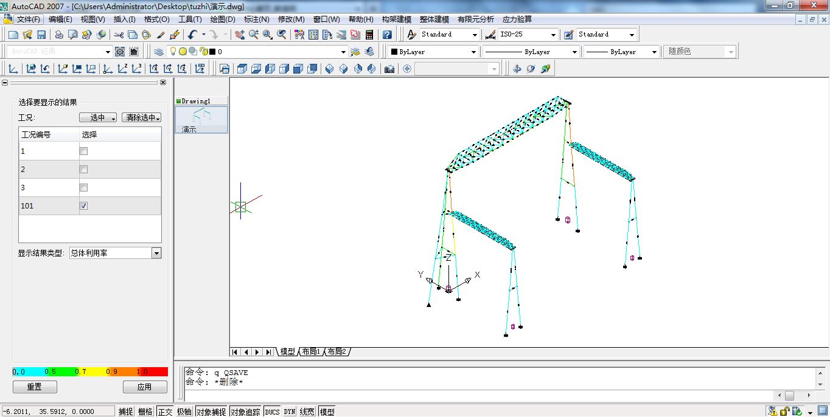Viewport: 830px width, 417px height.
Task: Click the Help question mark icon
Action: (x=387, y=35)
